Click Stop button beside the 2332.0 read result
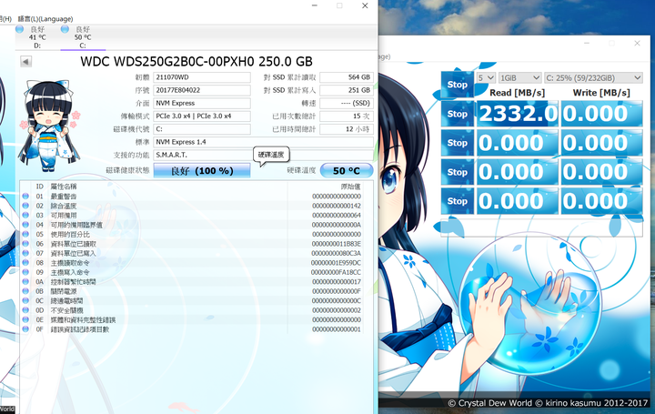 (458, 114)
